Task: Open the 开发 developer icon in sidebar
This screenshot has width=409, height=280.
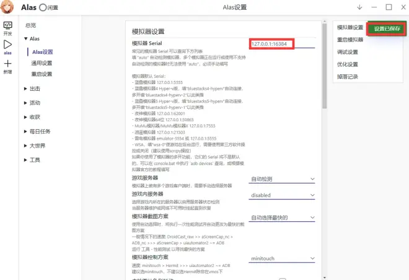Action: tap(7, 28)
